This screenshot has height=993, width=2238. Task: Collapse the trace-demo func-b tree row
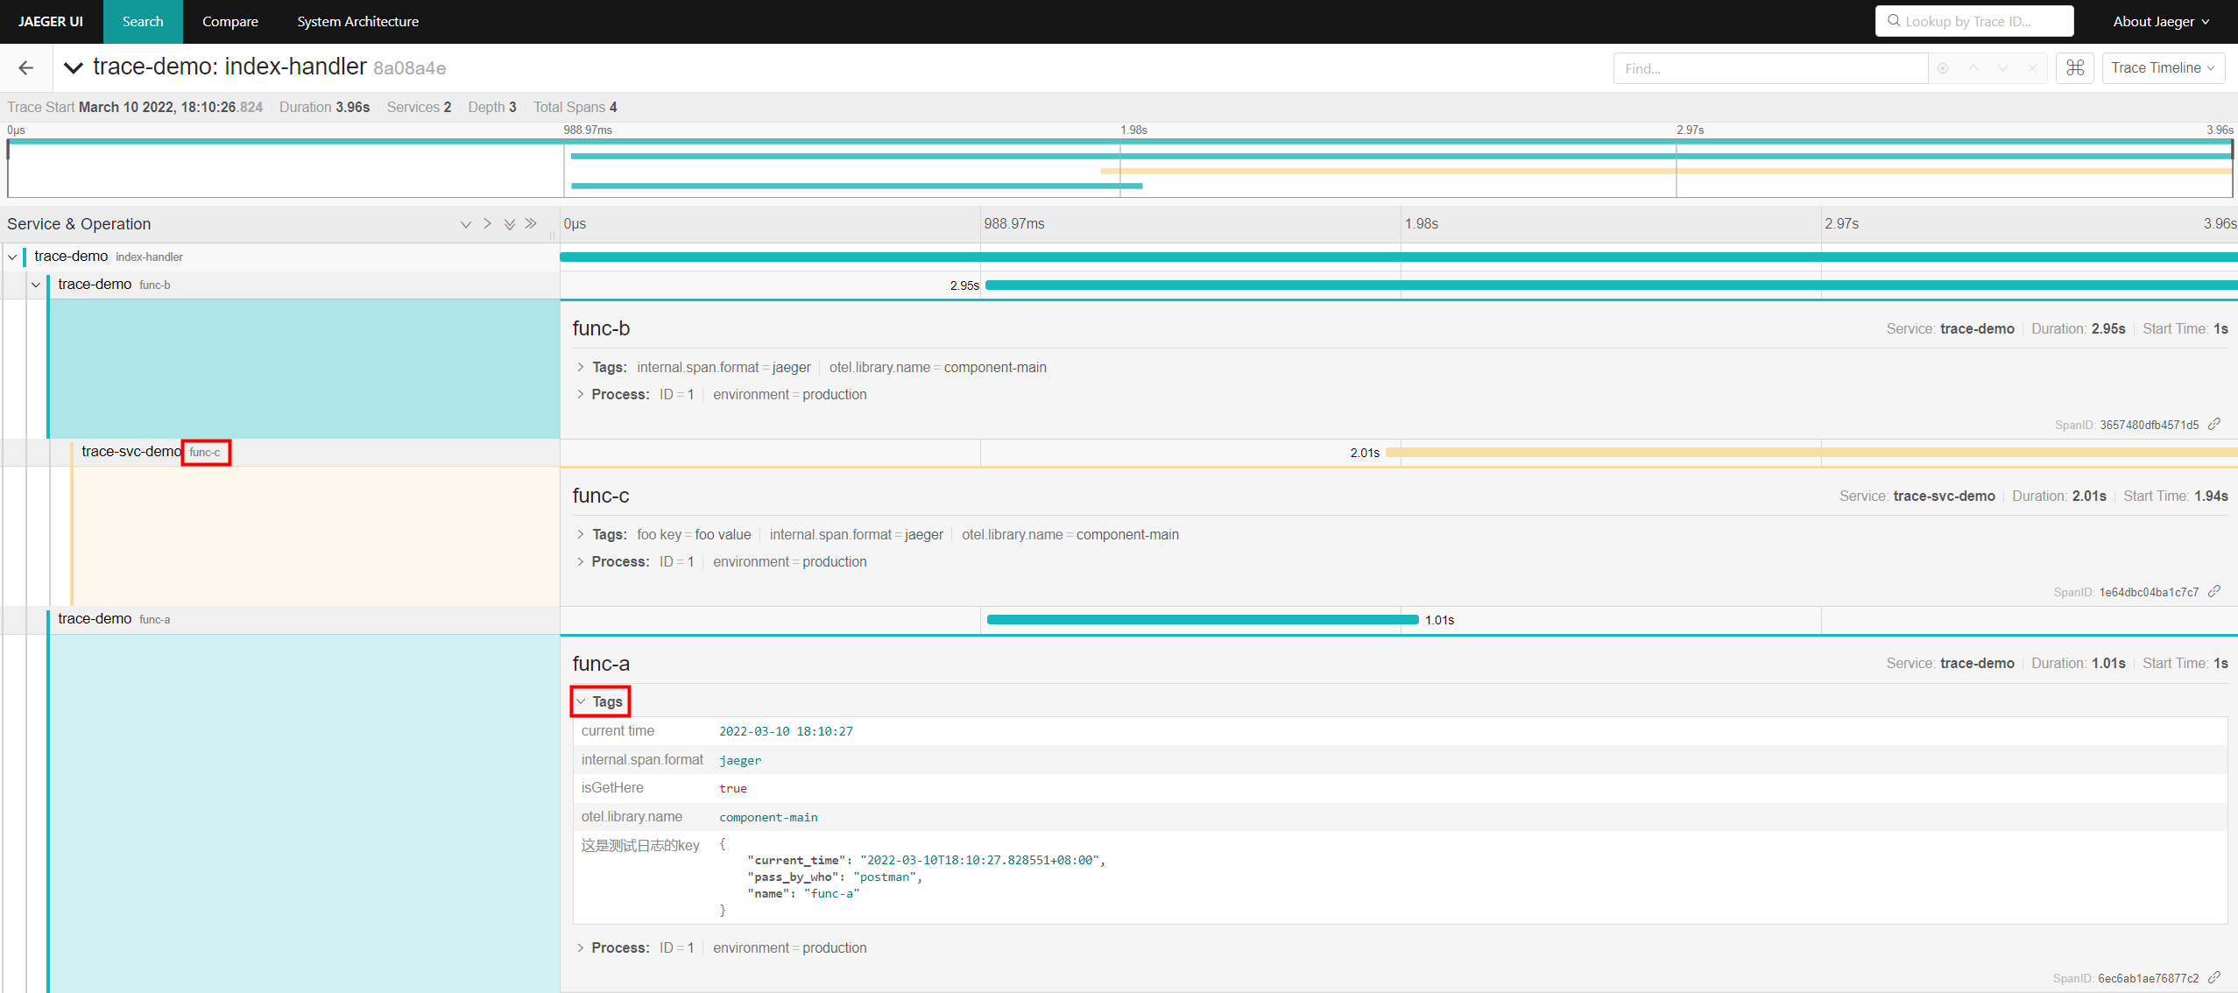click(35, 284)
